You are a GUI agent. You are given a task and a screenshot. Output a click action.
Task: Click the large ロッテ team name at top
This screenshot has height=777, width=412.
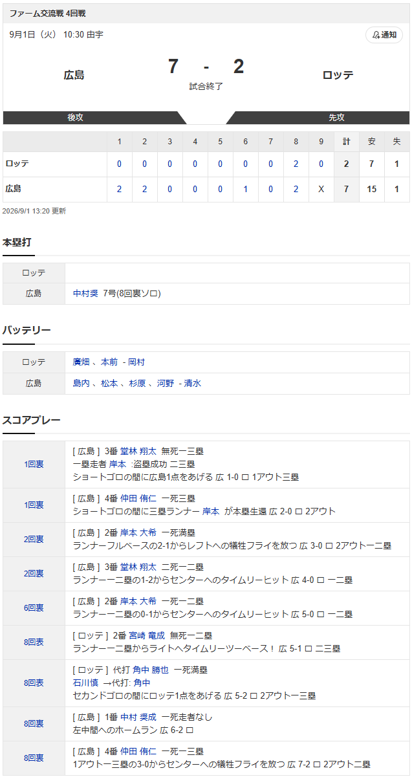coord(338,75)
